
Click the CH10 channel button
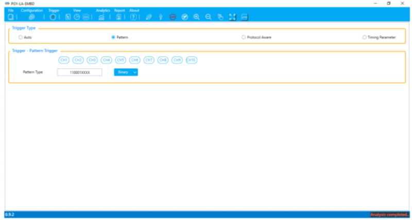(191, 60)
